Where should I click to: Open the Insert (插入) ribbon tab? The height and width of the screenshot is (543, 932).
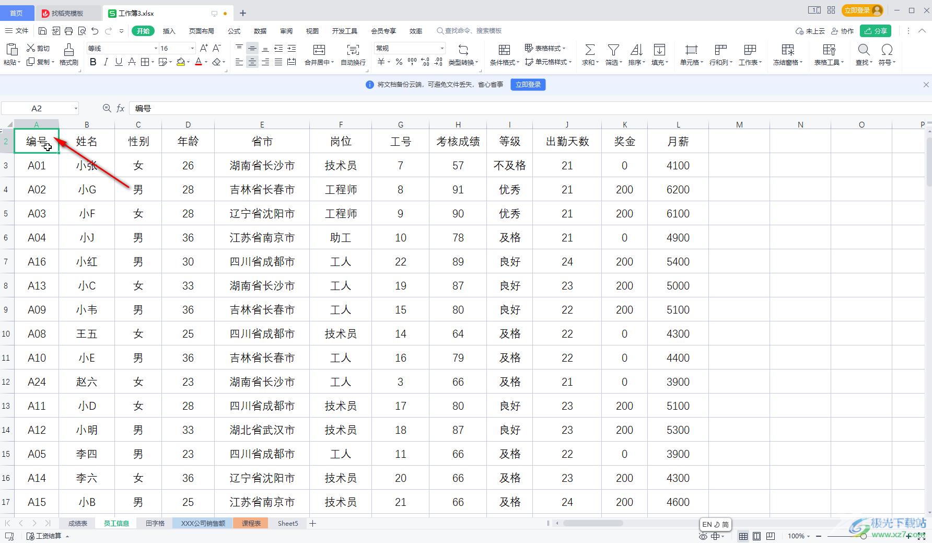(x=169, y=31)
